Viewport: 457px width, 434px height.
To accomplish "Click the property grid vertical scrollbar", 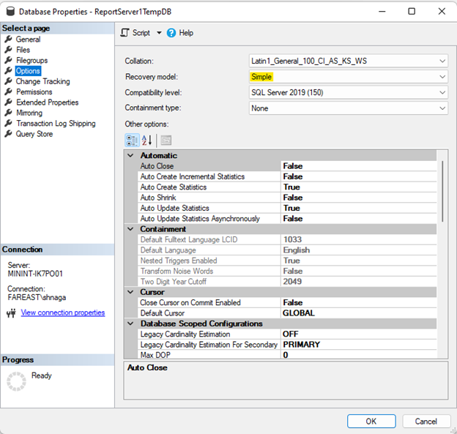I will [x=442, y=191].
